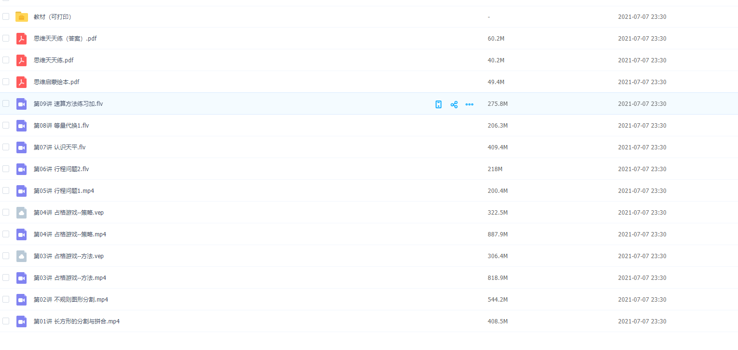Click the 275.8M size of 第09讲
Screen dimensions: 738x350
pyautogui.click(x=497, y=104)
